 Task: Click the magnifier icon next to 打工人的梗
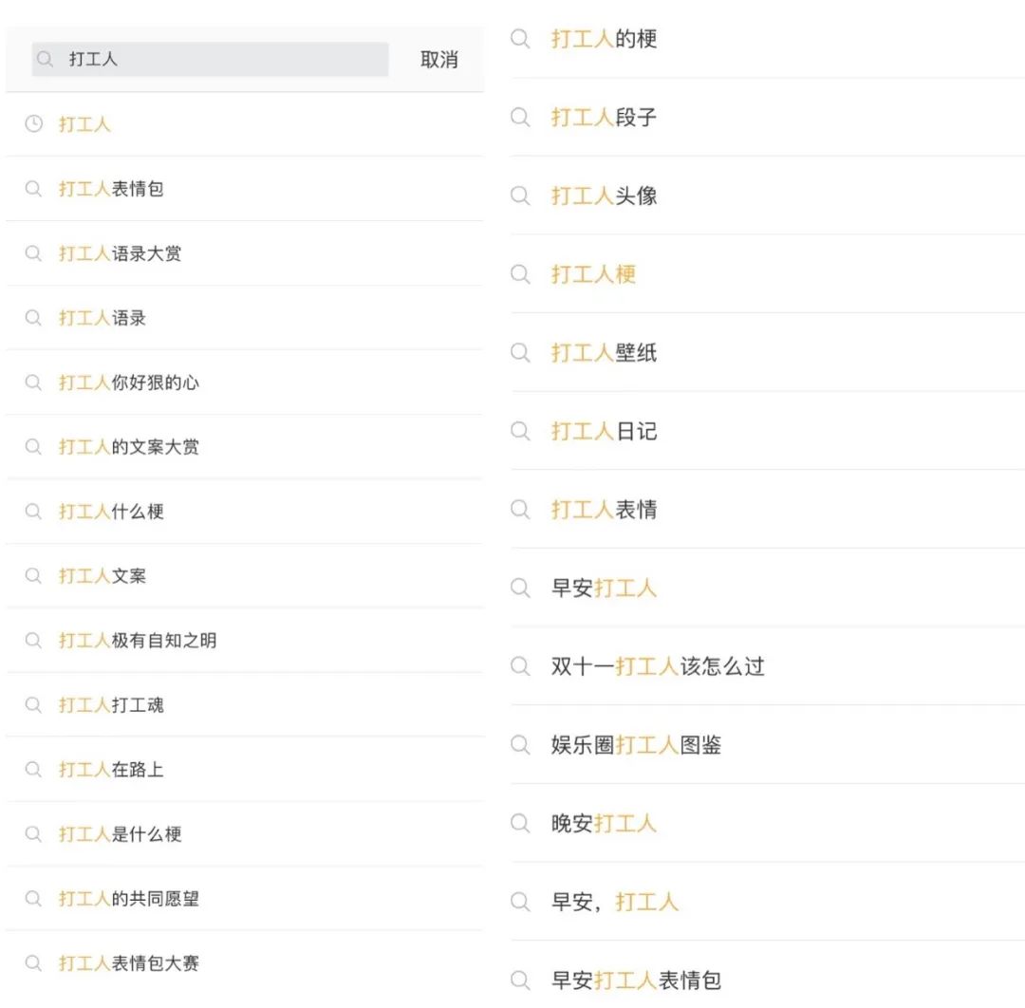coord(520,39)
